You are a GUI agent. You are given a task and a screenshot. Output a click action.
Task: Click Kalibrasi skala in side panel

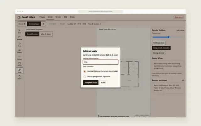pyautogui.click(x=159, y=43)
